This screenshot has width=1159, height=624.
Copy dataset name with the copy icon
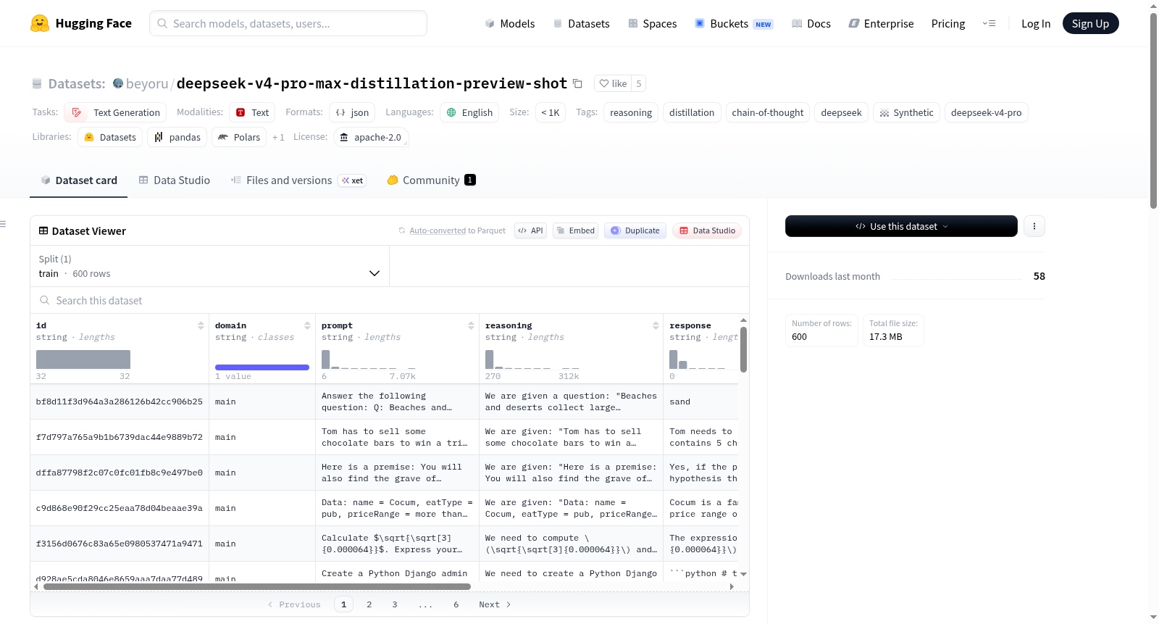click(x=577, y=83)
